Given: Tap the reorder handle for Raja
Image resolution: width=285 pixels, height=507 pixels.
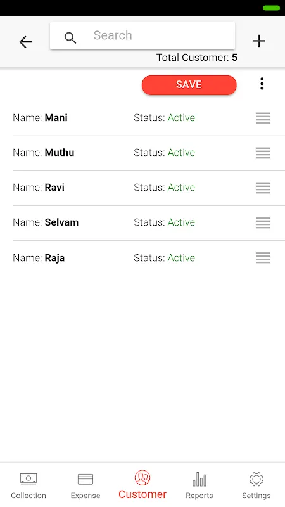Looking at the screenshot, I should click(263, 258).
